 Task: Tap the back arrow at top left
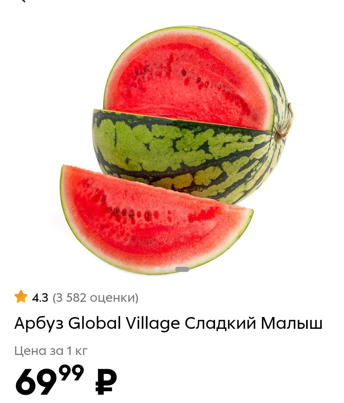tap(23, 1)
